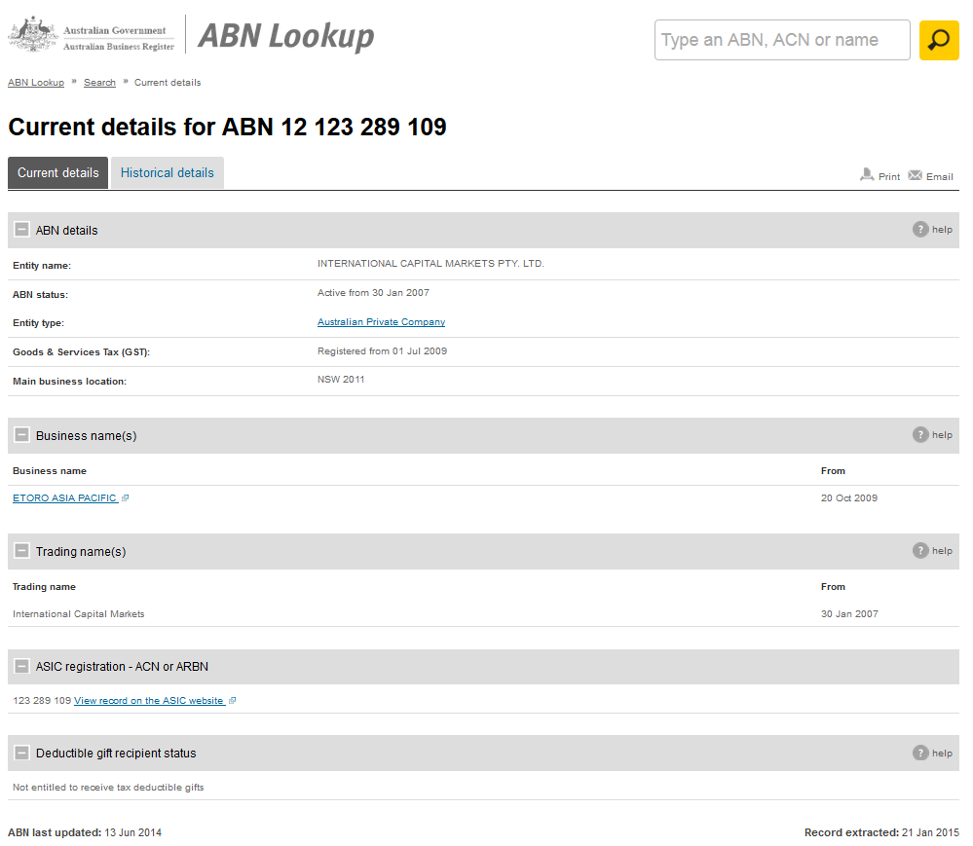This screenshot has width=973, height=846.
Task: Collapse the Business name(s) section
Action: point(21,435)
